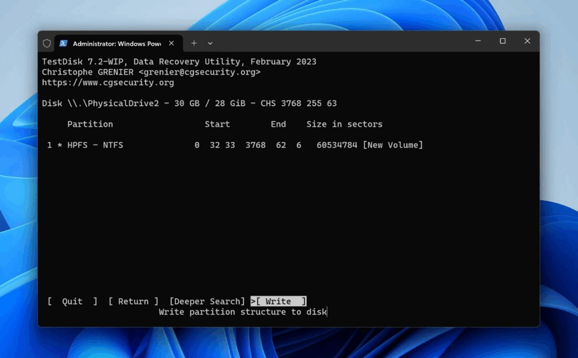
Task: Select the highlighted Write option
Action: click(279, 302)
